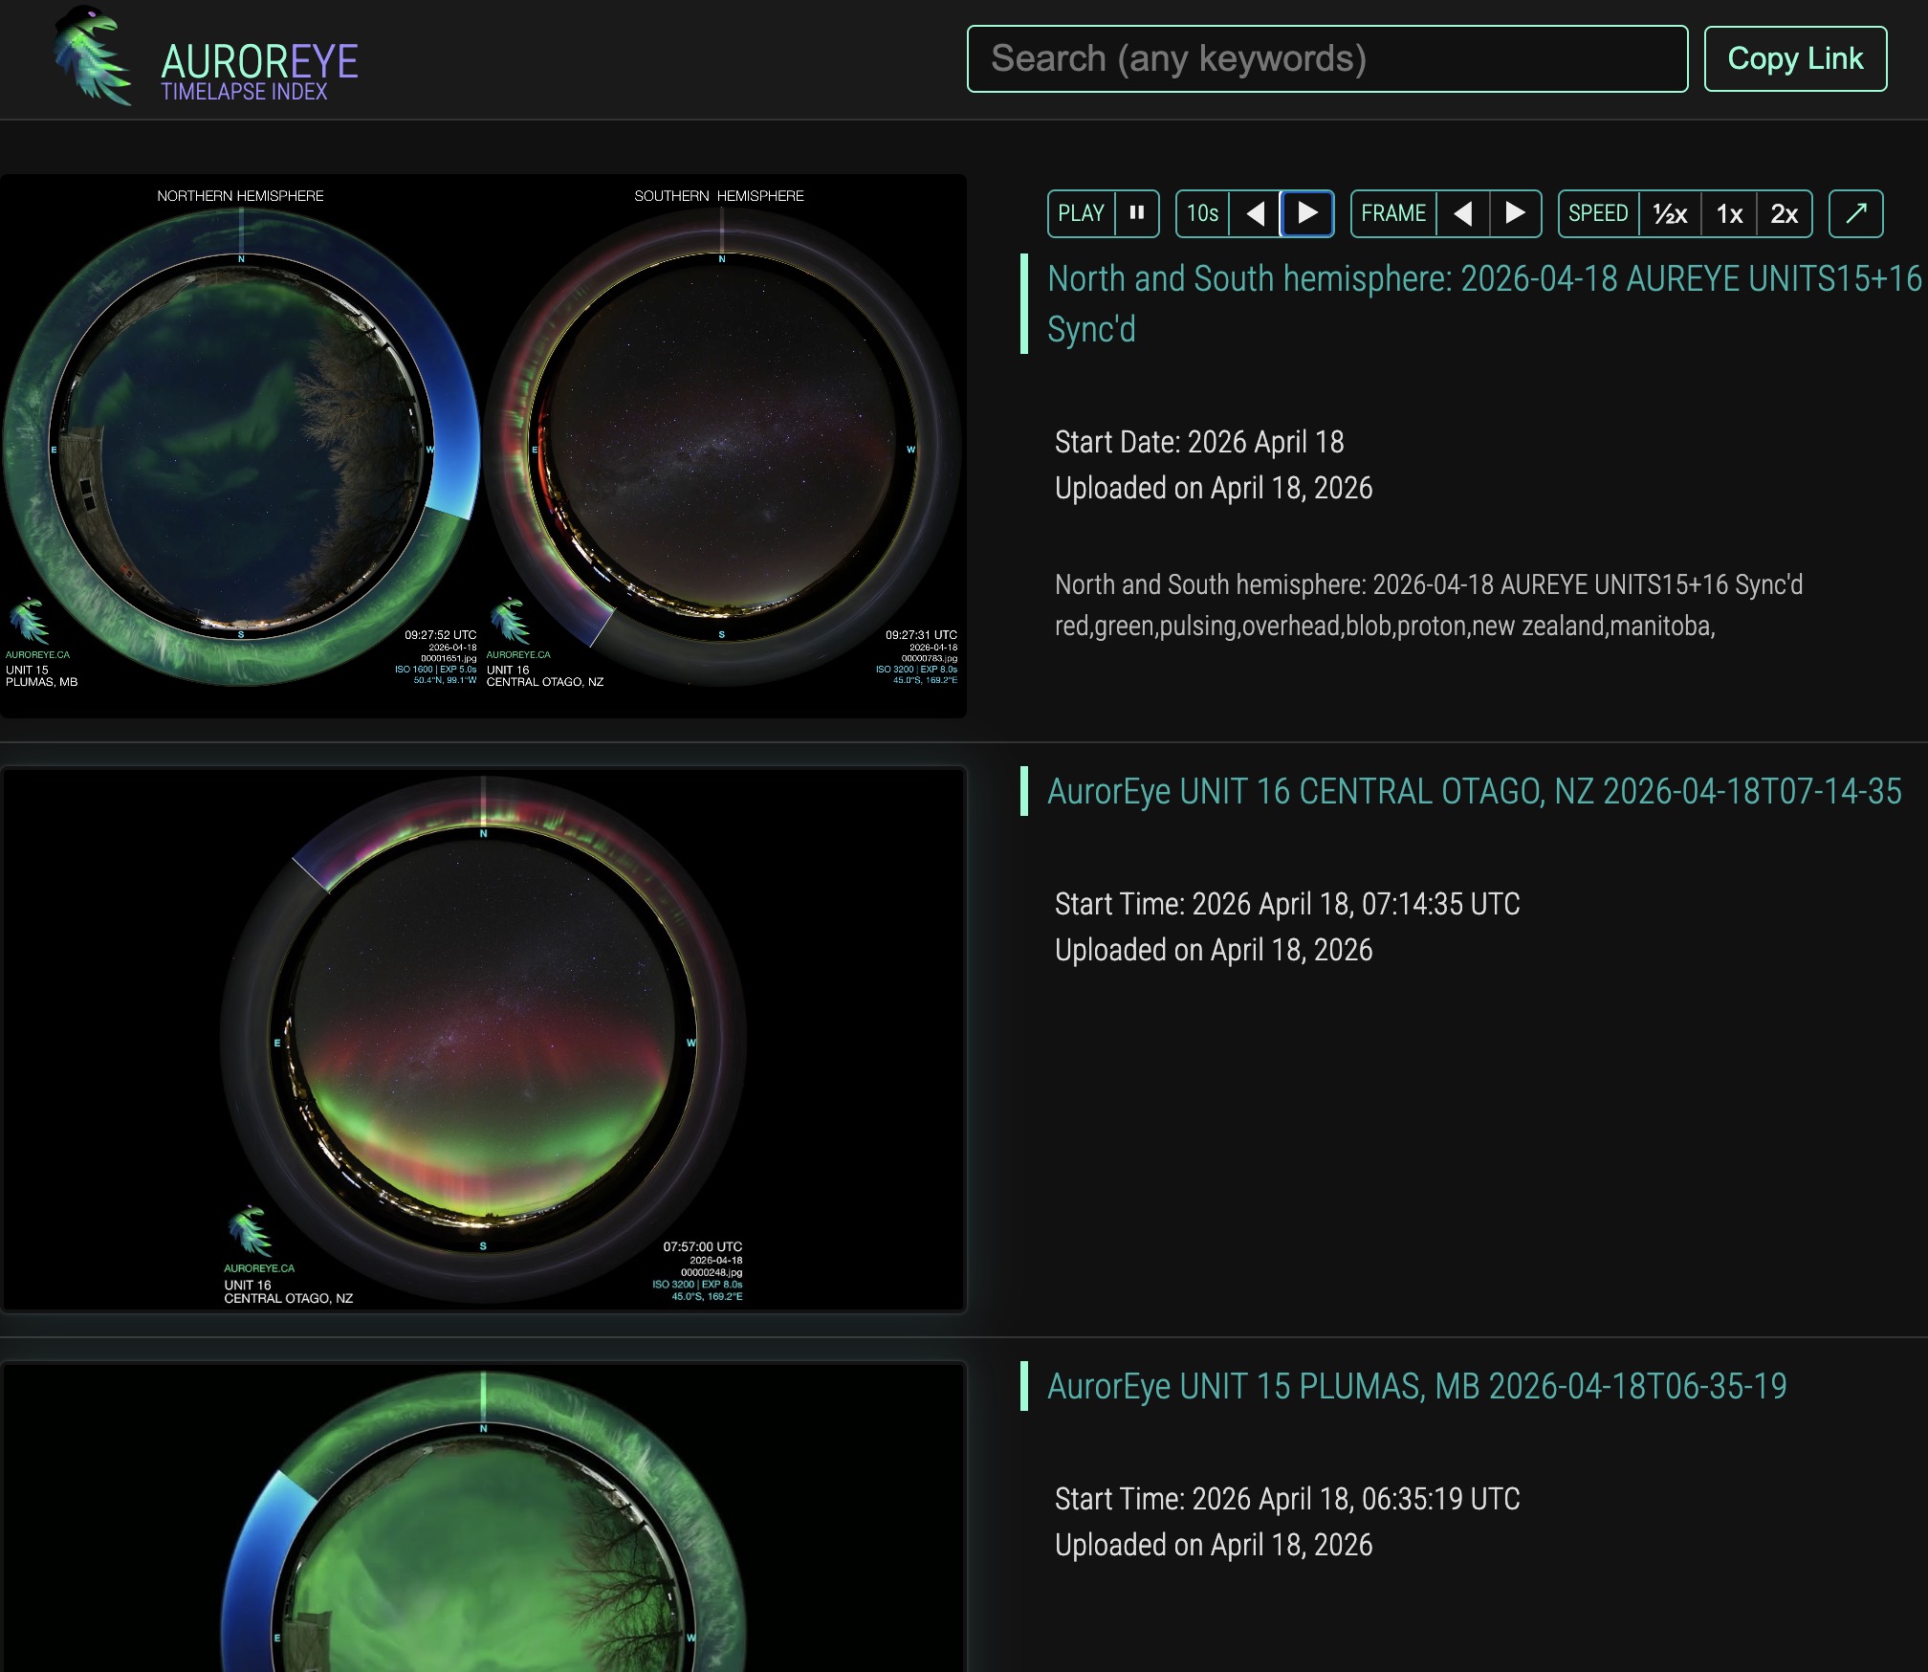
Task: Step back one frame
Action: click(1462, 213)
